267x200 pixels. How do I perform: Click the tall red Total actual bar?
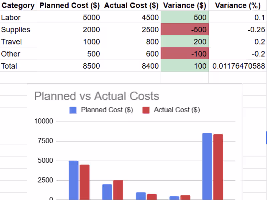[x=218, y=167]
